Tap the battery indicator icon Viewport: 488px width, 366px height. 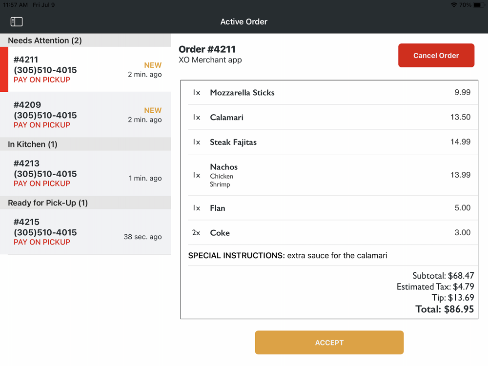478,5
